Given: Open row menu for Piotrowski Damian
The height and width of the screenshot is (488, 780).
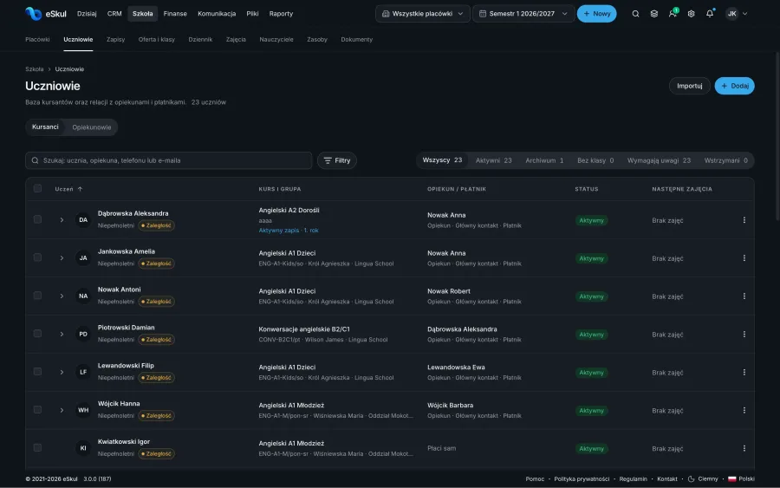Looking at the screenshot, I should tap(744, 335).
